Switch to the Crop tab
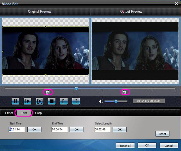 click(38, 113)
